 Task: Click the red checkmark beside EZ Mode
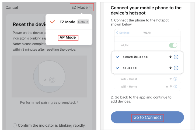click(x=53, y=22)
